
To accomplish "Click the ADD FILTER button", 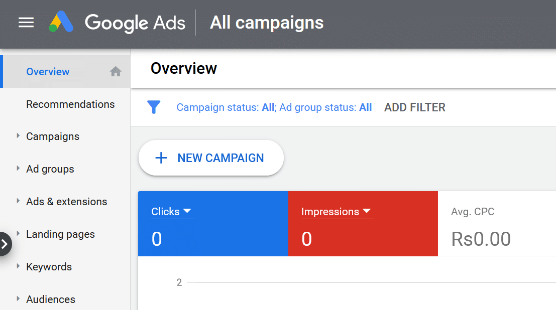I will 414,107.
